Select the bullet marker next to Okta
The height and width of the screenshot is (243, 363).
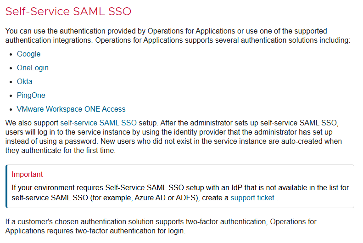(x=11, y=82)
